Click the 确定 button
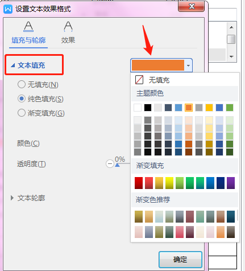This screenshot has width=245, height=271. [x=180, y=260]
